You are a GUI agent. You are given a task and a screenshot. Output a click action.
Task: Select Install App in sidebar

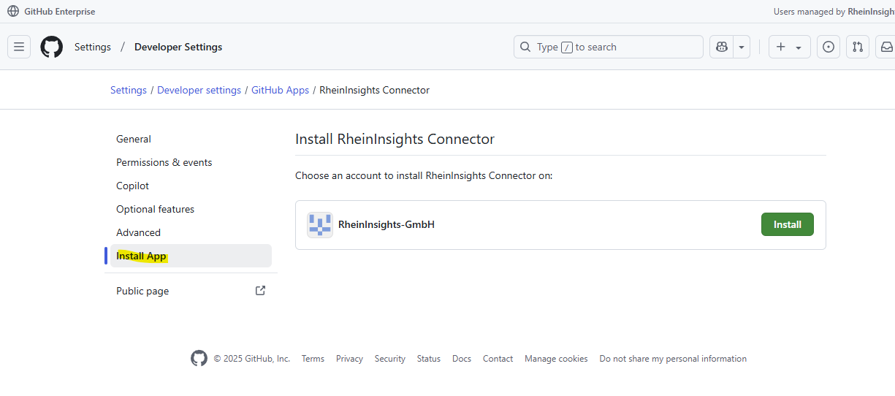191,256
